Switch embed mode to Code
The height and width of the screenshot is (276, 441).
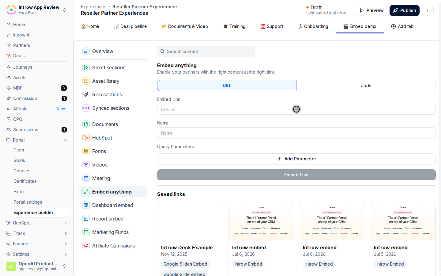(x=366, y=86)
